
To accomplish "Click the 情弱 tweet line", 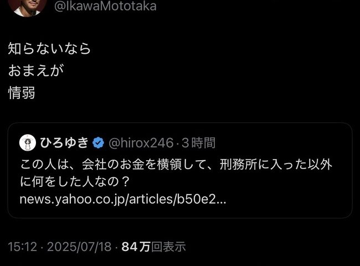I will click(22, 93).
